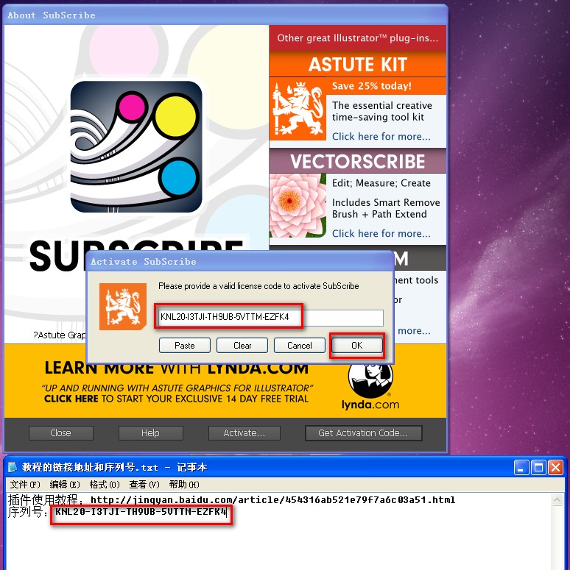Click Get Activation Code... button
This screenshot has width=570, height=570.
tap(363, 433)
